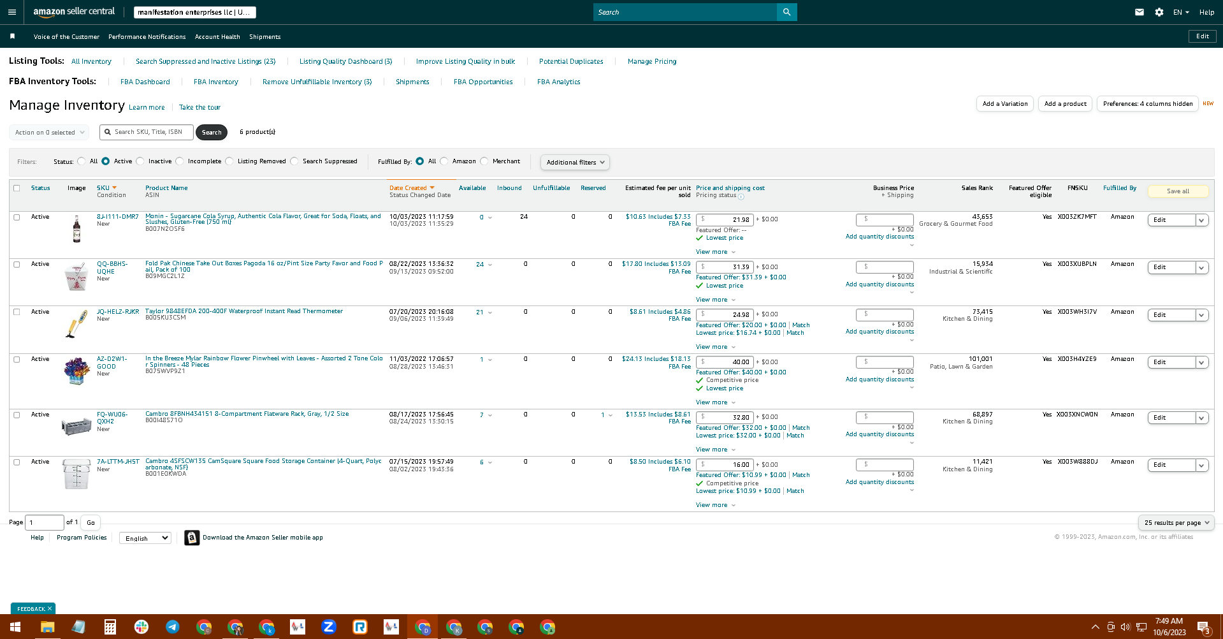
Task: Click the Monin syrup bottle product thumbnail
Action: (x=76, y=228)
